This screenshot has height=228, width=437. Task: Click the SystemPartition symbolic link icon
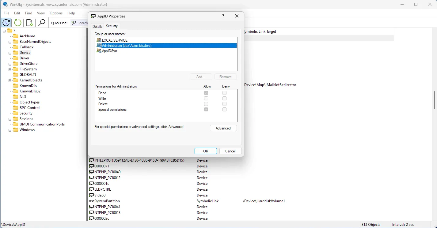pyautogui.click(x=91, y=201)
